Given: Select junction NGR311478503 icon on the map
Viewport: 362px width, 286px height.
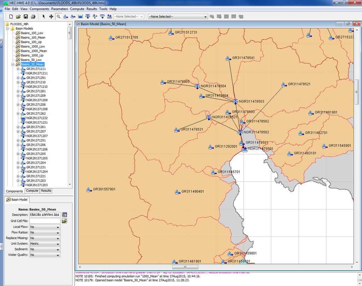Looking at the screenshot, I should click(x=235, y=102).
